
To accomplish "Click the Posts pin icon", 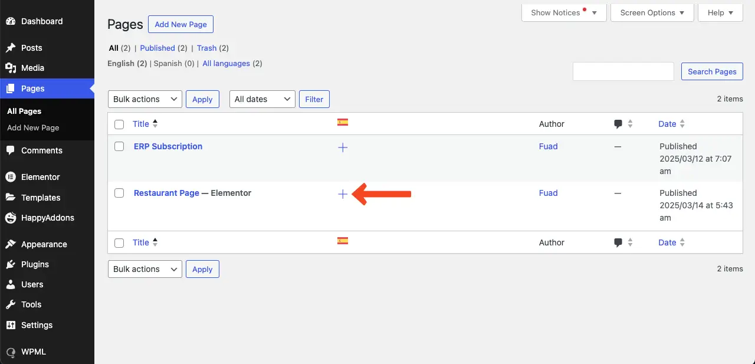I will pos(11,48).
